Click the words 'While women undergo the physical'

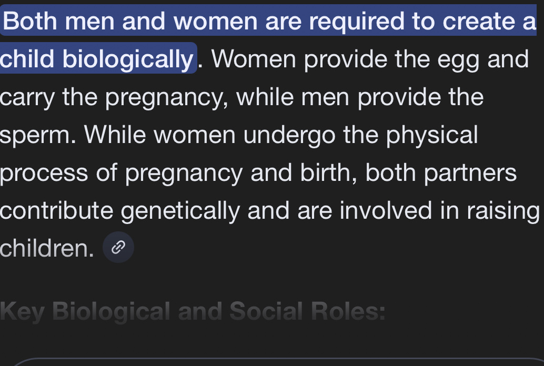pyautogui.click(x=281, y=135)
